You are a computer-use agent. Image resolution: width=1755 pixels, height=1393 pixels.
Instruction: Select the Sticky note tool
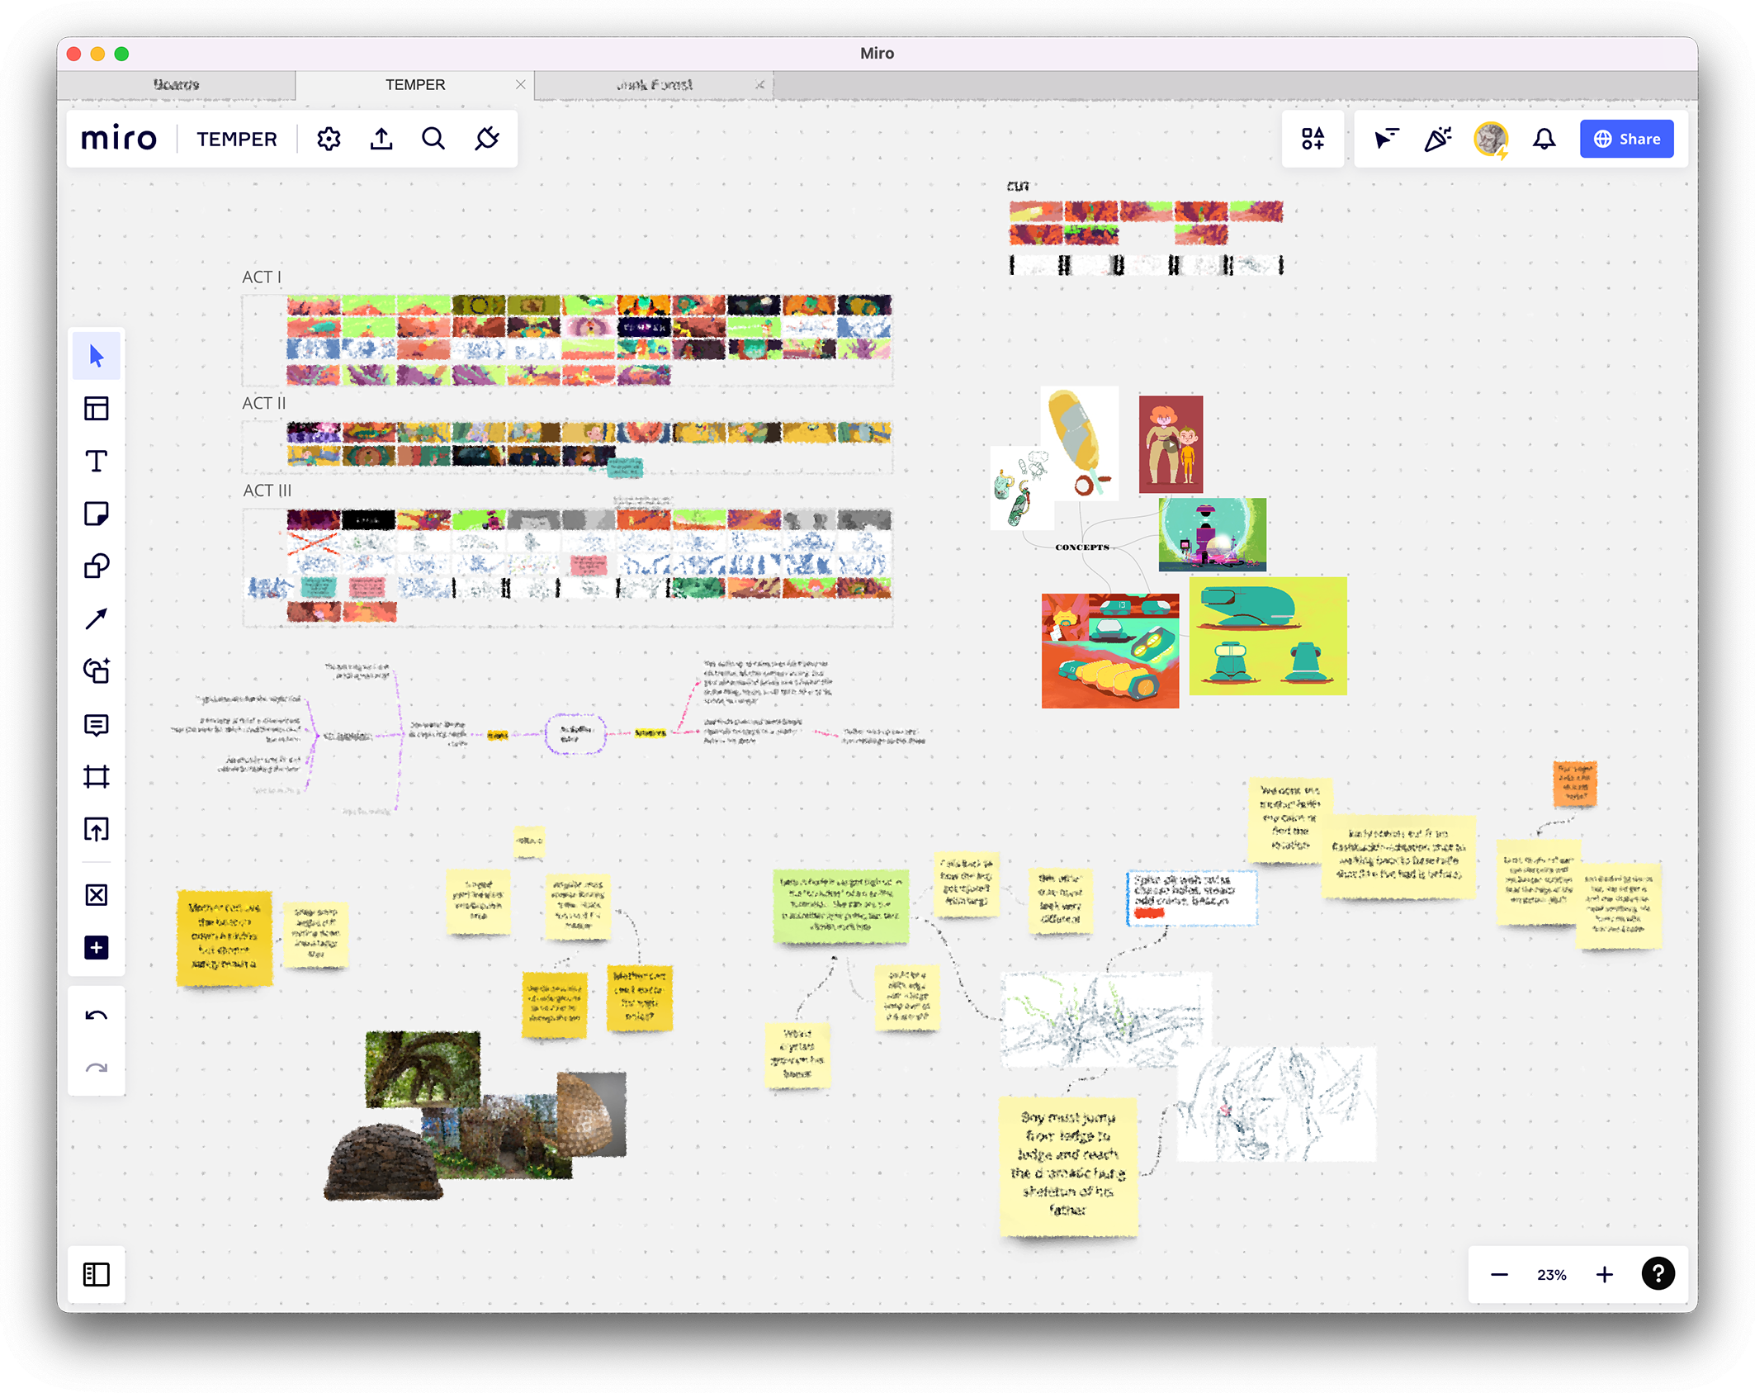tap(97, 514)
